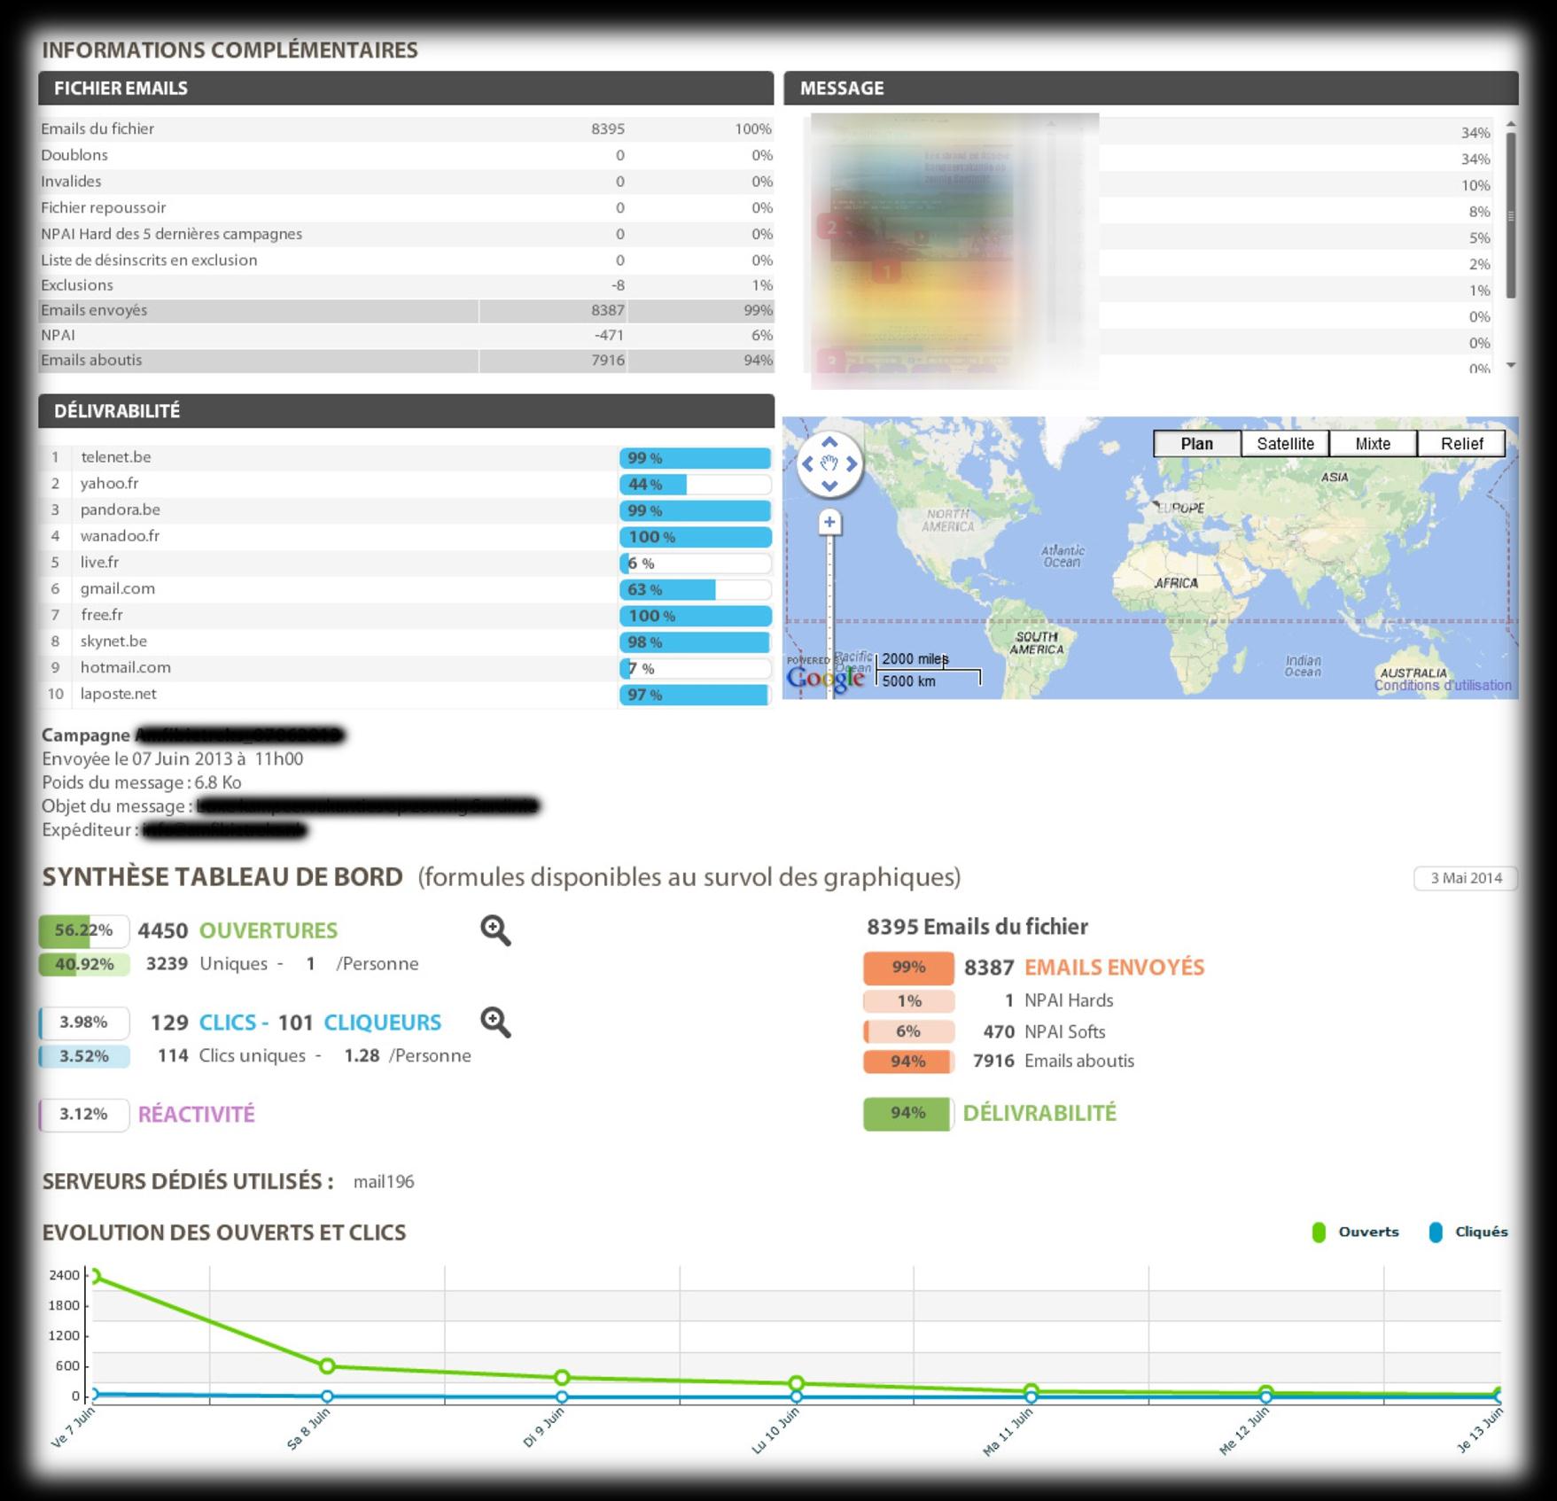Click the 3 Mai 2014 date button
Image resolution: width=1557 pixels, height=1501 pixels.
[1466, 878]
